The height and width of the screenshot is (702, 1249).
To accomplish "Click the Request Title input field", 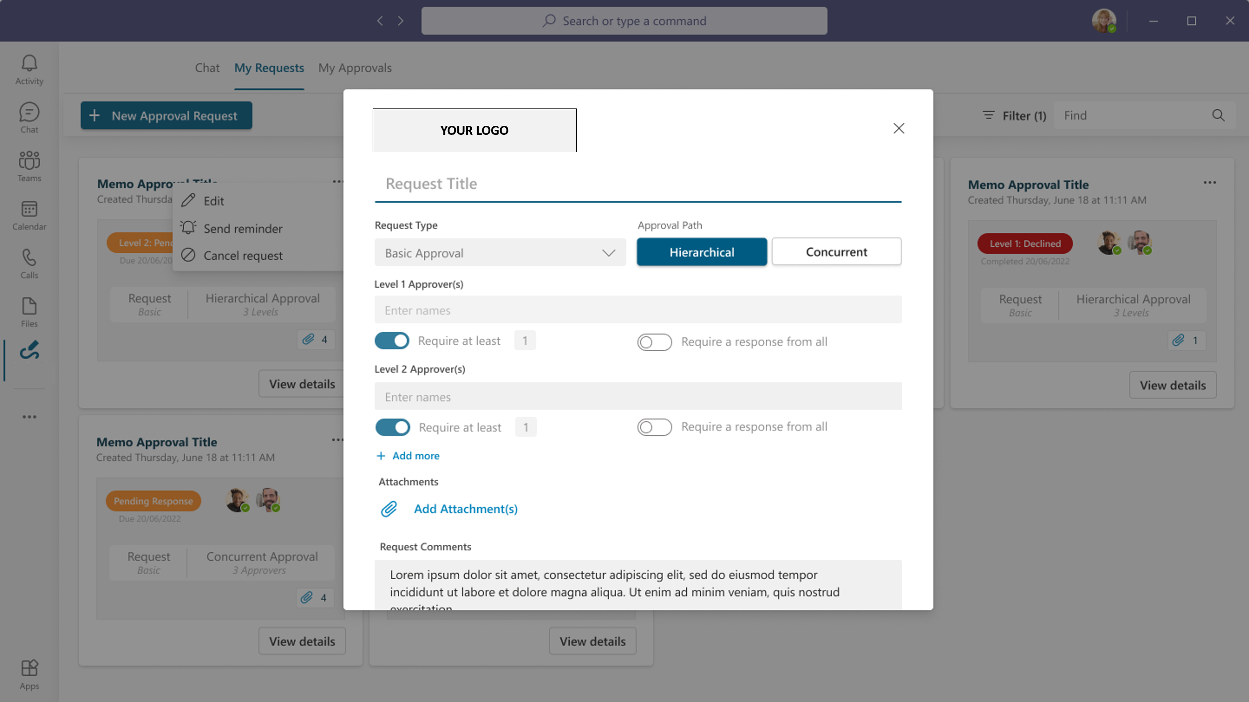I will click(x=637, y=184).
